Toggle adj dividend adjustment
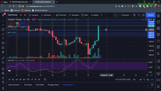The height and width of the screenshot is (91, 161). click(x=140, y=80)
